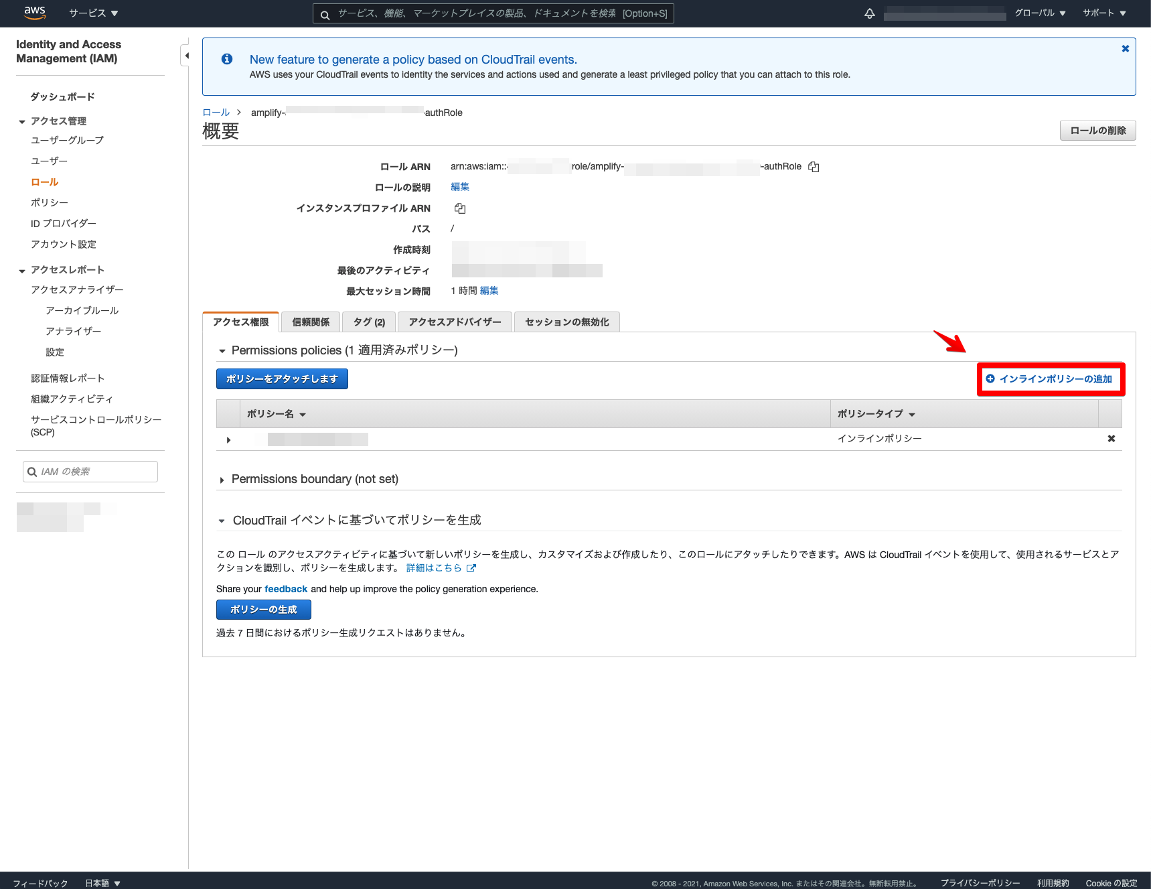The width and height of the screenshot is (1151, 889).
Task: Collapse the CloudTrail policy generation section
Action: pyautogui.click(x=222, y=521)
